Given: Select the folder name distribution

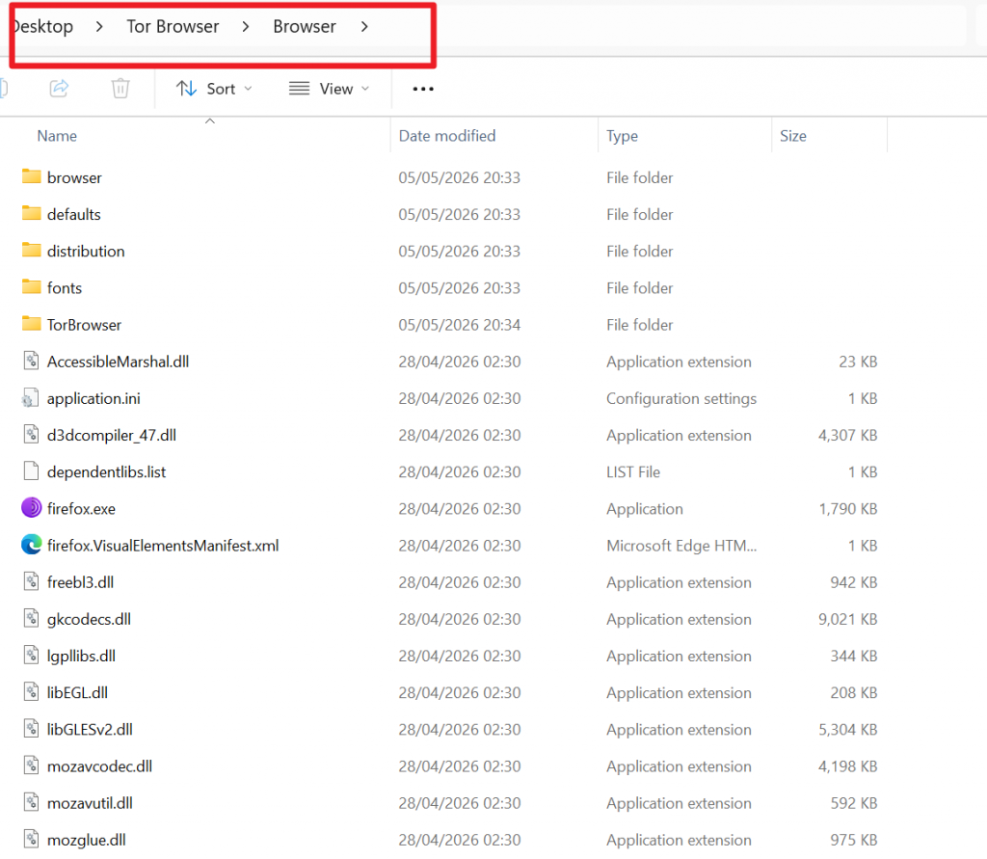Looking at the screenshot, I should [x=86, y=252].
